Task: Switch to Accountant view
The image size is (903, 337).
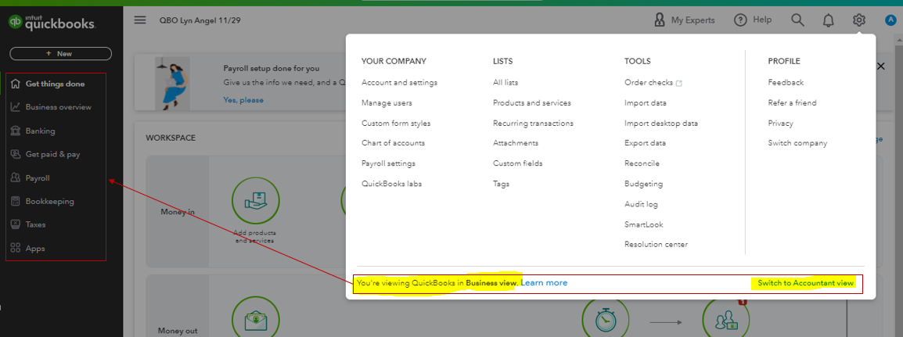Action: tap(805, 283)
